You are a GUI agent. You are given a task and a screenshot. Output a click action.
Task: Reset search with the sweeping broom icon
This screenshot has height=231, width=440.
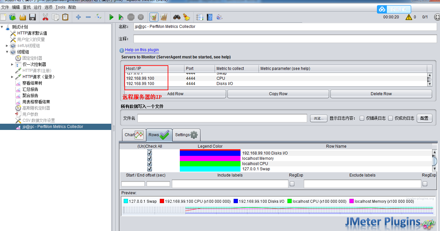pos(186,17)
